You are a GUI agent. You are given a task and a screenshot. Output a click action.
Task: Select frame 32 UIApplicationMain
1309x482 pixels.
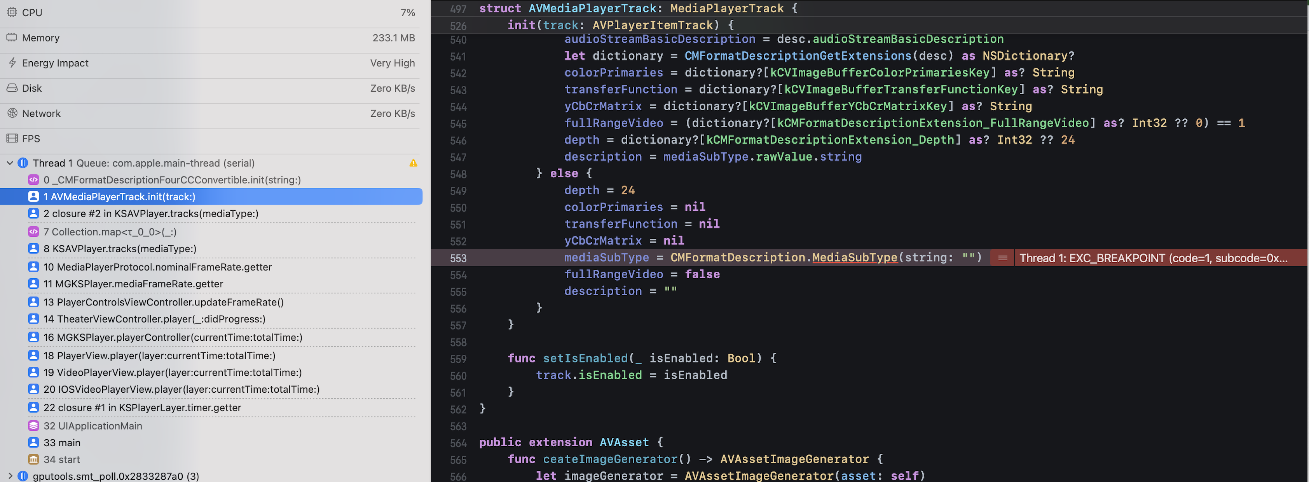[x=93, y=426]
